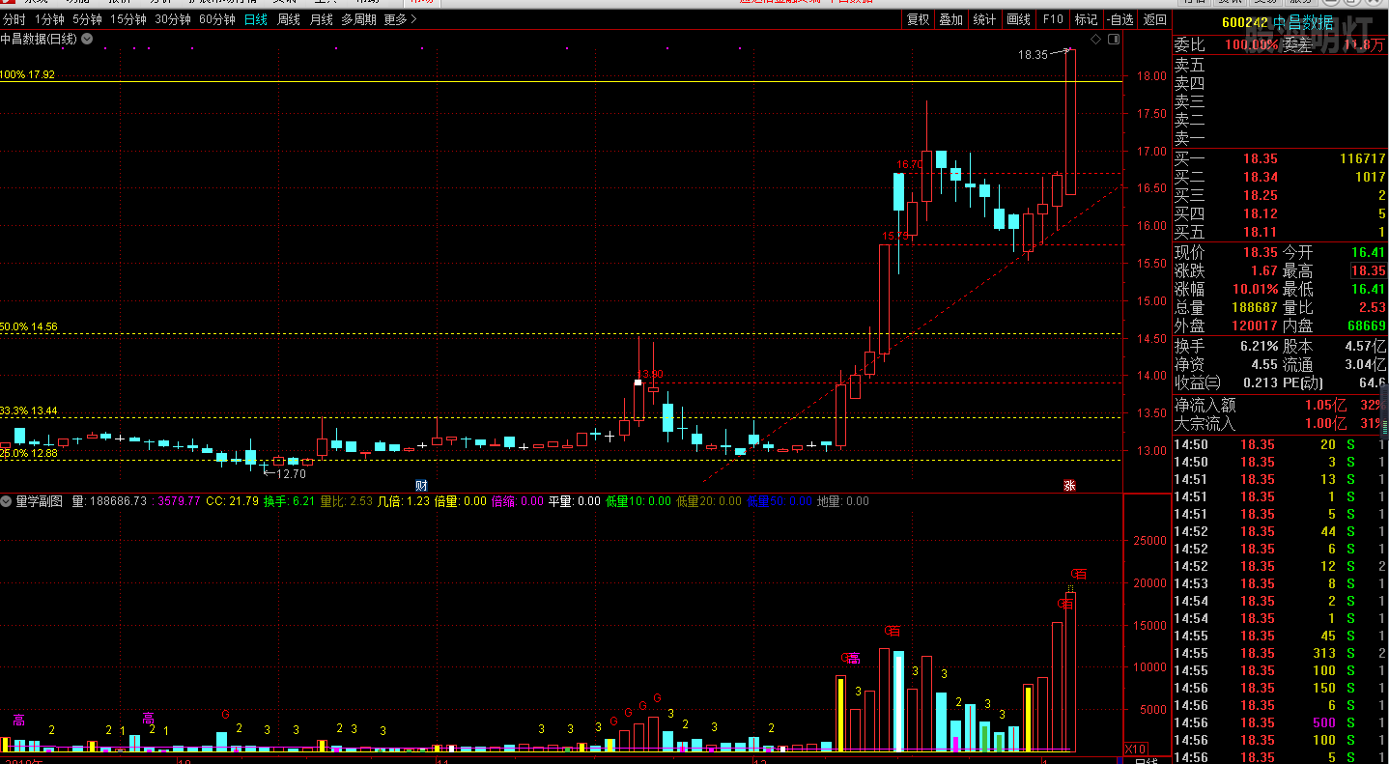Toggle the side panel layout icon
The height and width of the screenshot is (764, 1389).
tap(1114, 40)
